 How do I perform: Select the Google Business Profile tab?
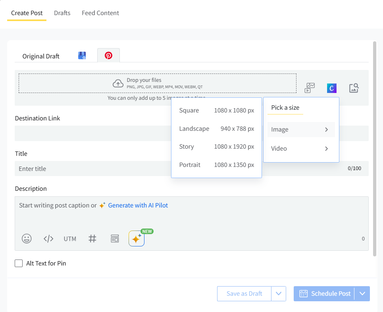[82, 56]
